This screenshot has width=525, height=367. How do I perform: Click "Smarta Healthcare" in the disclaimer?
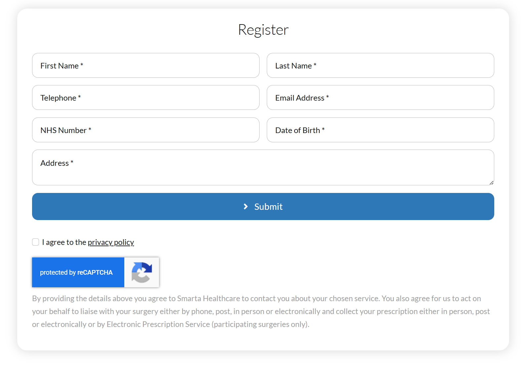(209, 298)
